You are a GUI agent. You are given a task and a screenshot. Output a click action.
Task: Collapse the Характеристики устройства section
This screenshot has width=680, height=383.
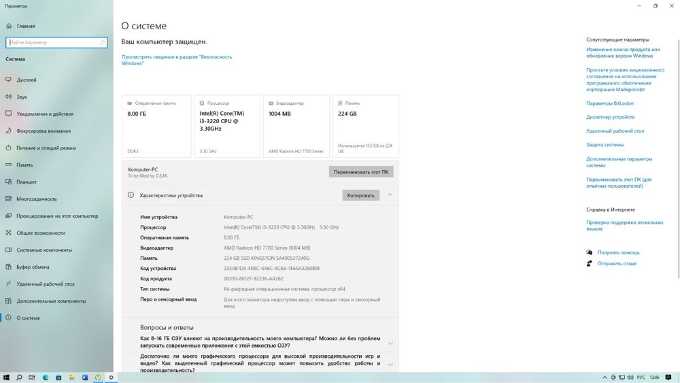click(x=390, y=195)
